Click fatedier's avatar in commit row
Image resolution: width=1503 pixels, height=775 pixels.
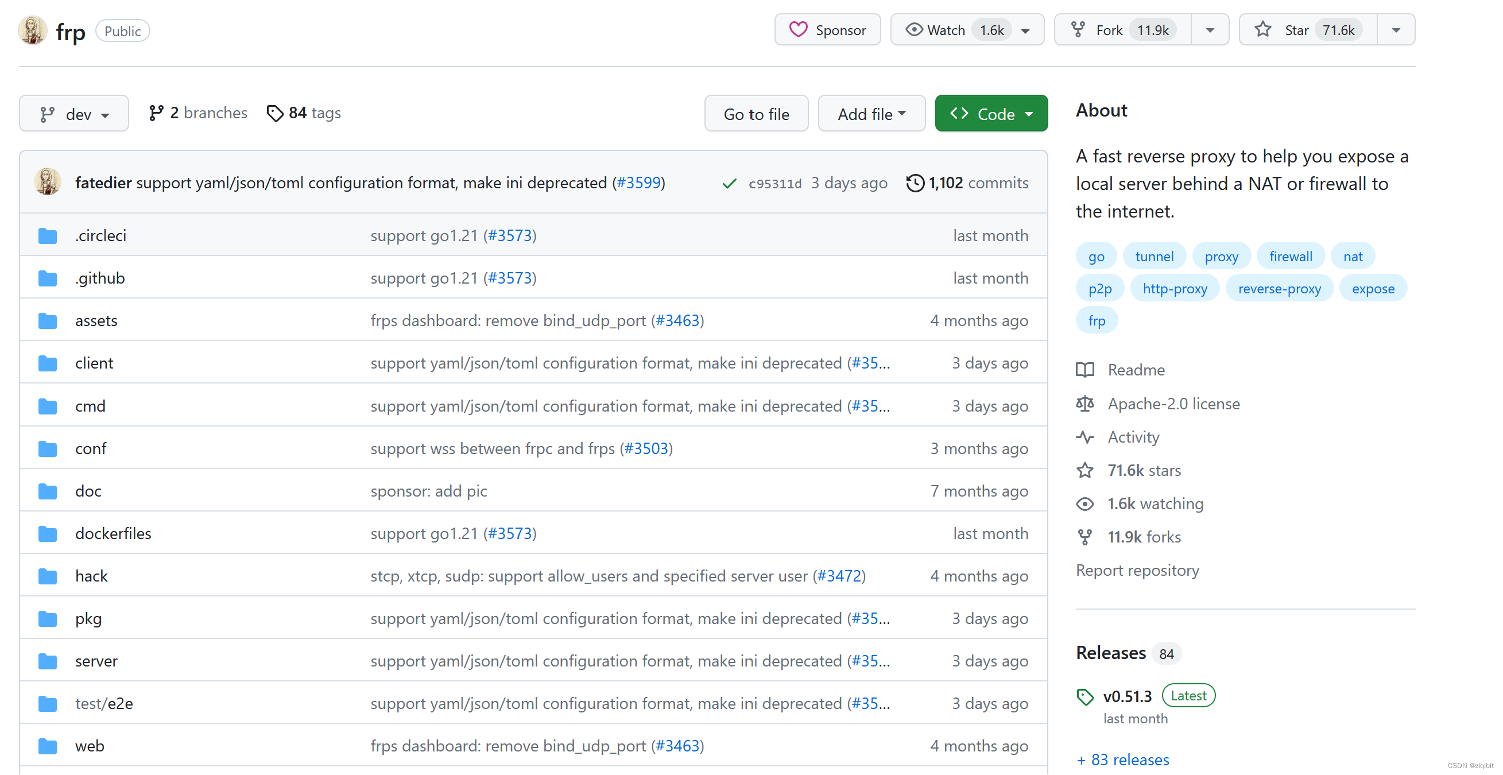[x=47, y=183]
